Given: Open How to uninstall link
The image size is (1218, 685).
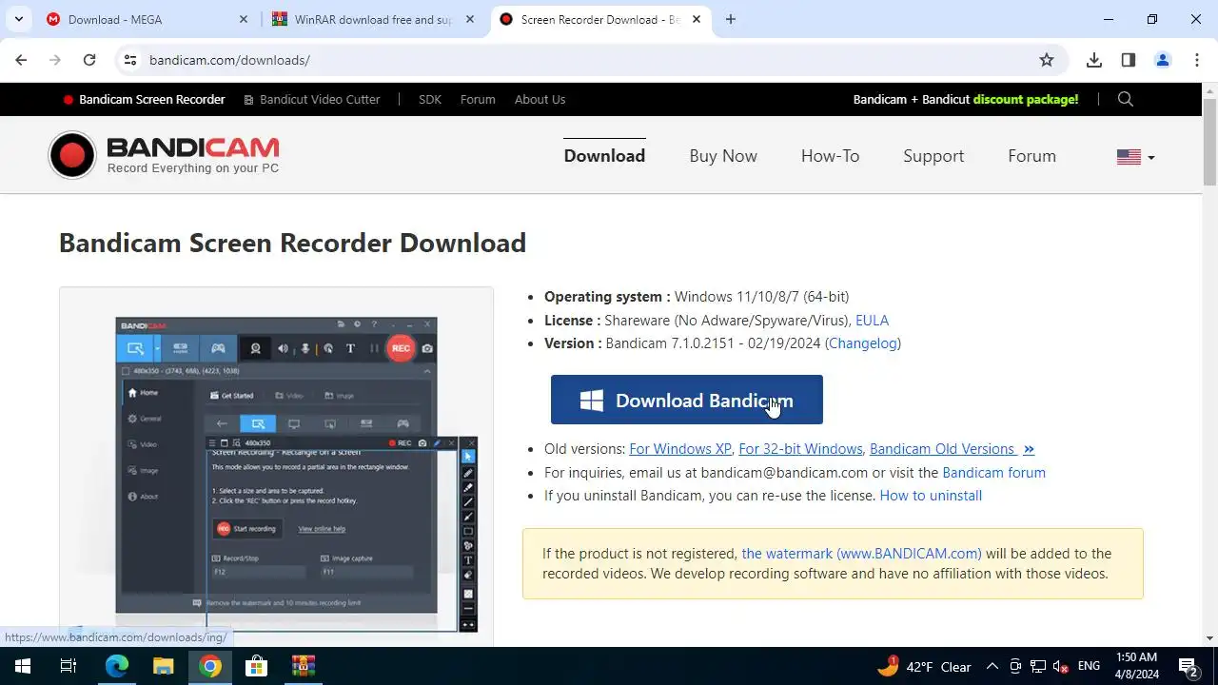Looking at the screenshot, I should (931, 496).
